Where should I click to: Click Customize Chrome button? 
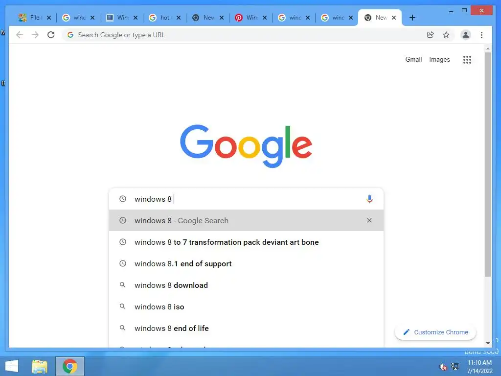(435, 332)
